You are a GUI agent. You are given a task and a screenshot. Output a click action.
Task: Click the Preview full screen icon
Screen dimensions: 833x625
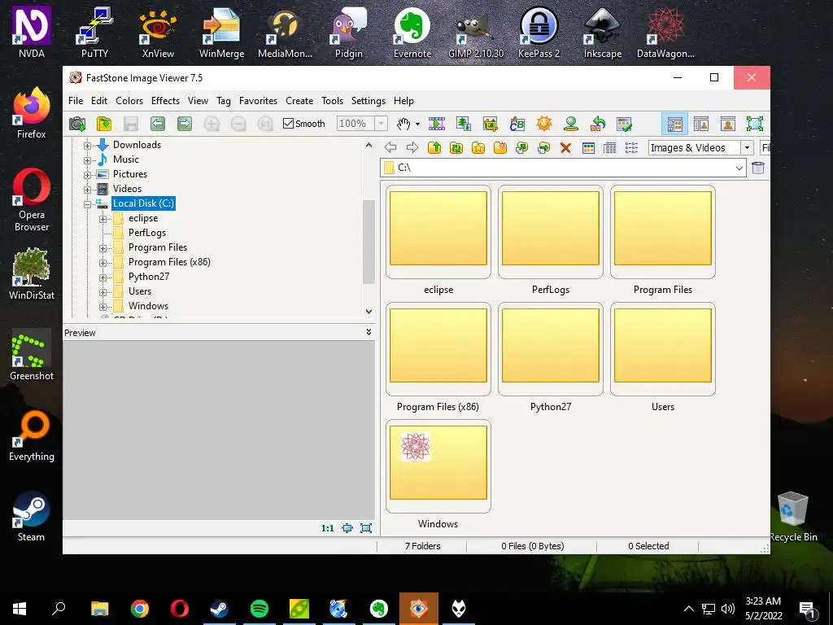click(x=366, y=527)
